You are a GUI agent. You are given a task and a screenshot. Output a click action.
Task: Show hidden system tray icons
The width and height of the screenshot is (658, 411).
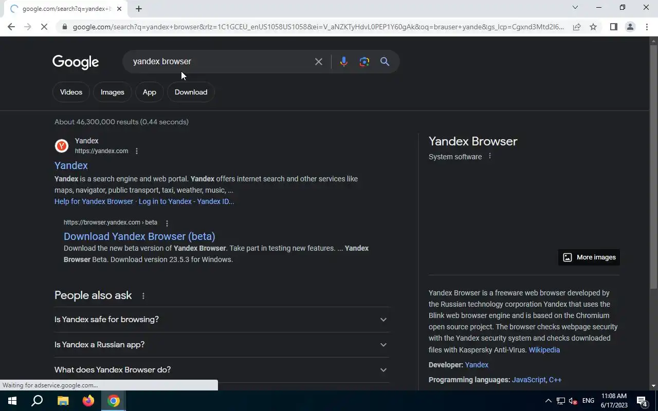coord(548,401)
